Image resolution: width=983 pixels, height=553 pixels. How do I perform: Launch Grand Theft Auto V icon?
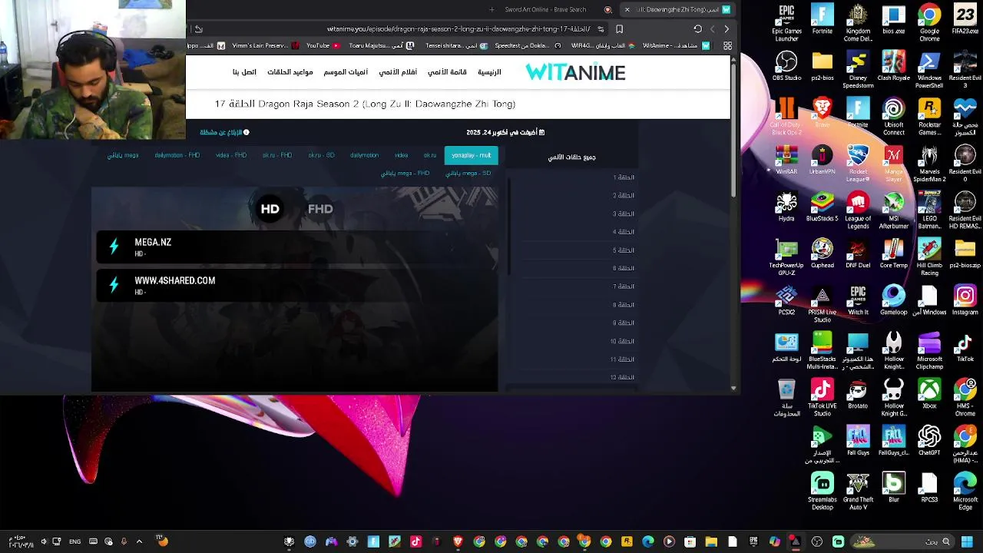[x=858, y=492]
